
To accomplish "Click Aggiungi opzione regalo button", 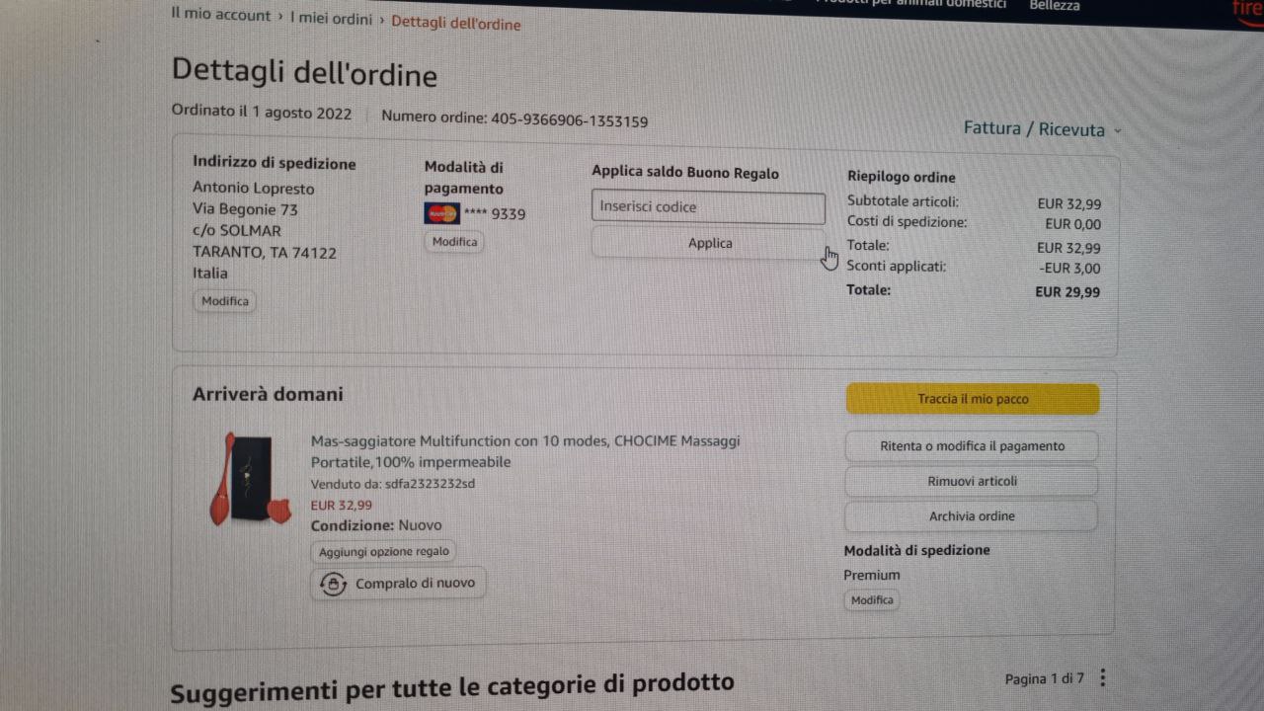I will [383, 552].
